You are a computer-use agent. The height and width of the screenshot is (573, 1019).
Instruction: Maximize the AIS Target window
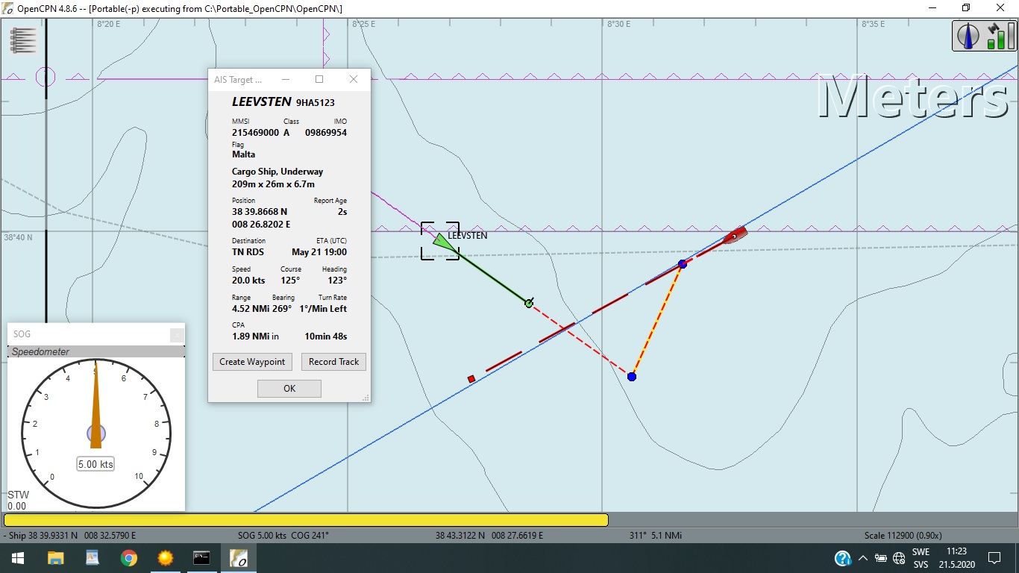pos(319,79)
